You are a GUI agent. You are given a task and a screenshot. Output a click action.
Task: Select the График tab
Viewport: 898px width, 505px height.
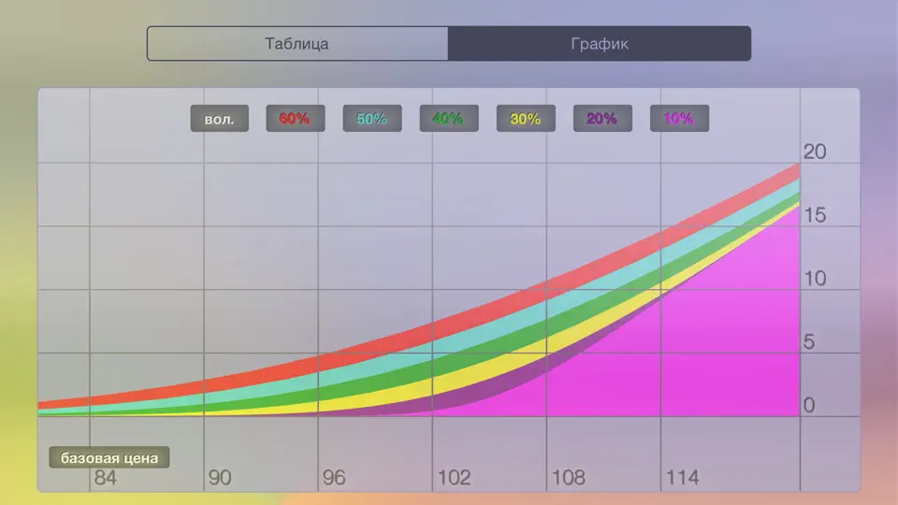(x=600, y=44)
